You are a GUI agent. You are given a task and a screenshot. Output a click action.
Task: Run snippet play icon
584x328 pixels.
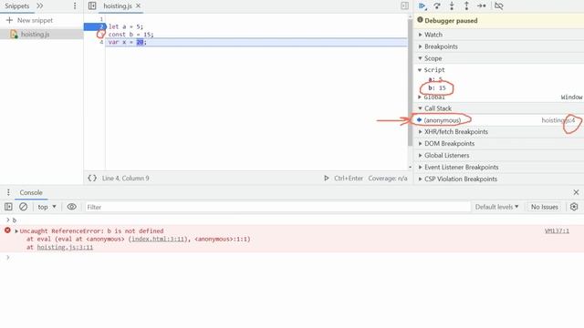(x=327, y=179)
